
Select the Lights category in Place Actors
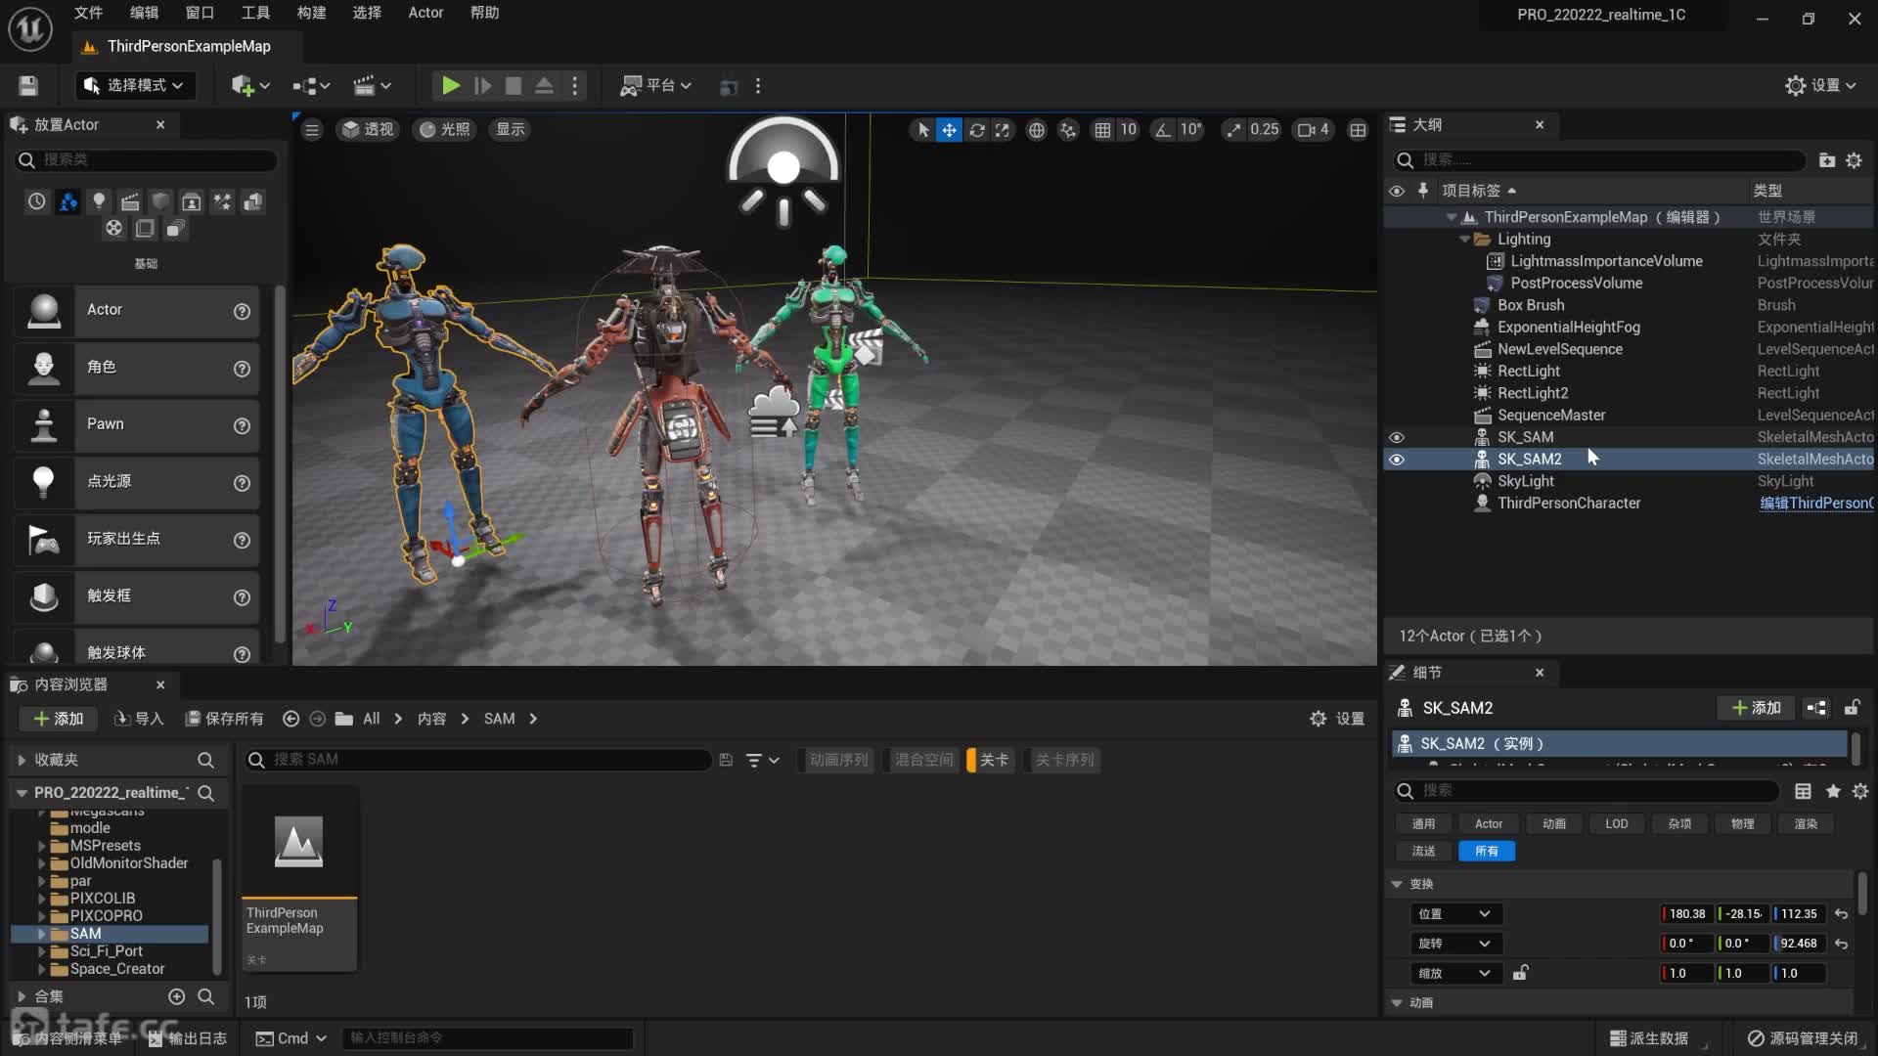[x=99, y=201]
